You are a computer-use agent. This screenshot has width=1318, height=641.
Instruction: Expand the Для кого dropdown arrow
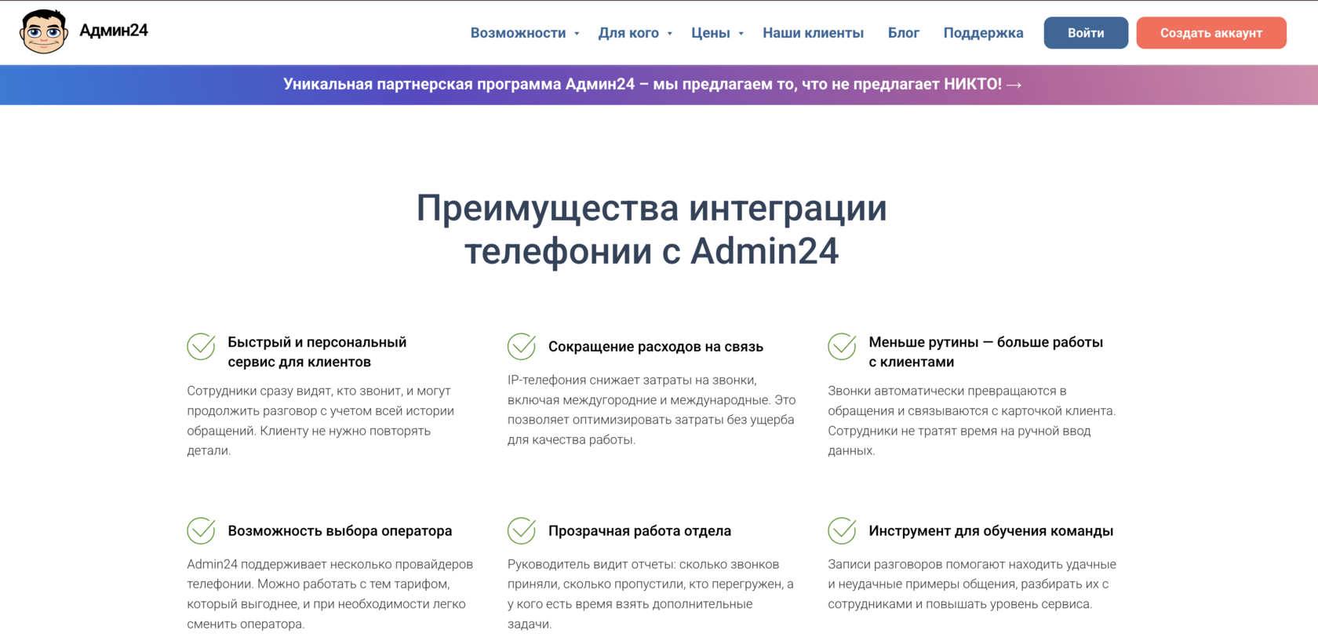tap(669, 34)
